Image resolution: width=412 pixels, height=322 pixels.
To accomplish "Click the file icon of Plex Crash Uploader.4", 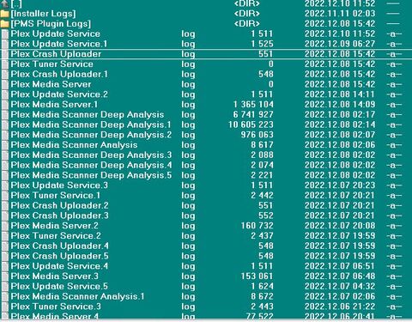I will point(5,246).
